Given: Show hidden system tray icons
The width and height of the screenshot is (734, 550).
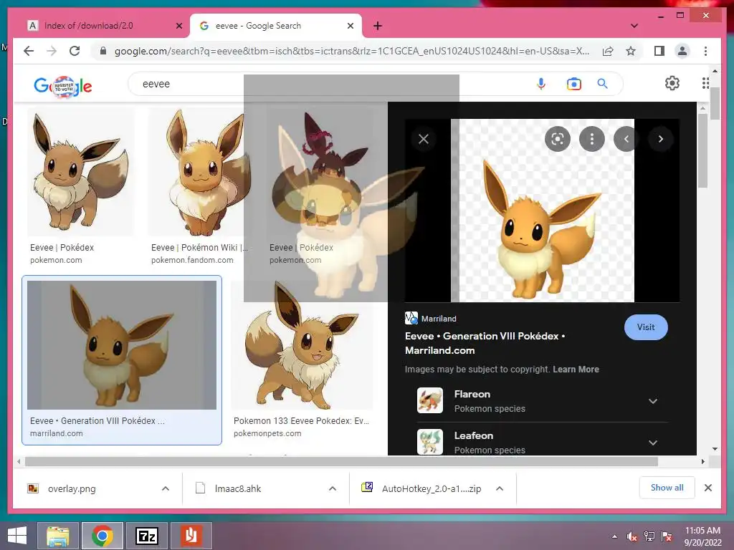Looking at the screenshot, I should point(614,536).
